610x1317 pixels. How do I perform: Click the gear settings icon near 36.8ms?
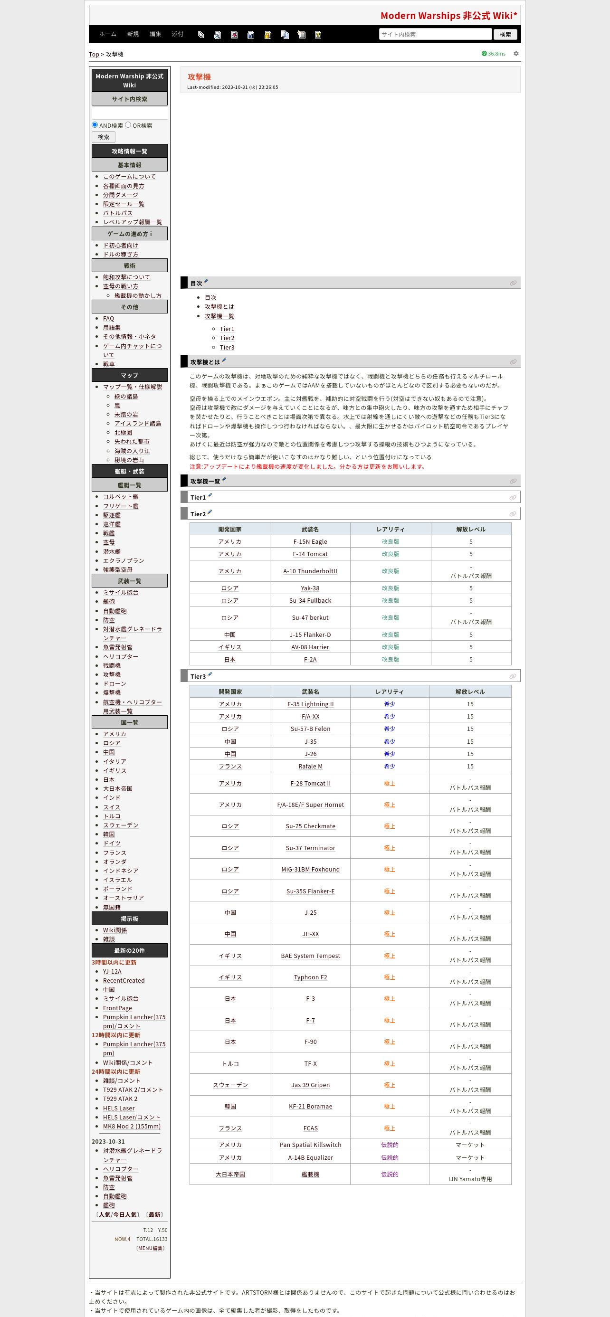pos(516,54)
